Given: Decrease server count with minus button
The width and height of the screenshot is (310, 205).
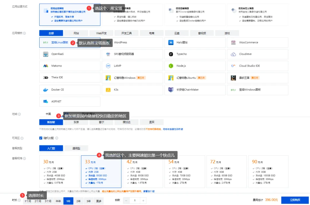Looking at the screenshot, I should pyautogui.click(x=126, y=201).
